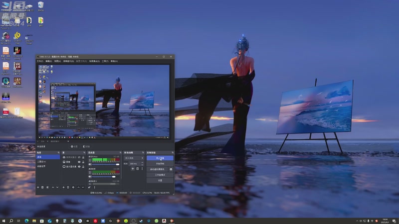The width and height of the screenshot is (399, 224).
Task: Toggle visibility eye of the 显示器采集 source
Action: click(x=79, y=167)
